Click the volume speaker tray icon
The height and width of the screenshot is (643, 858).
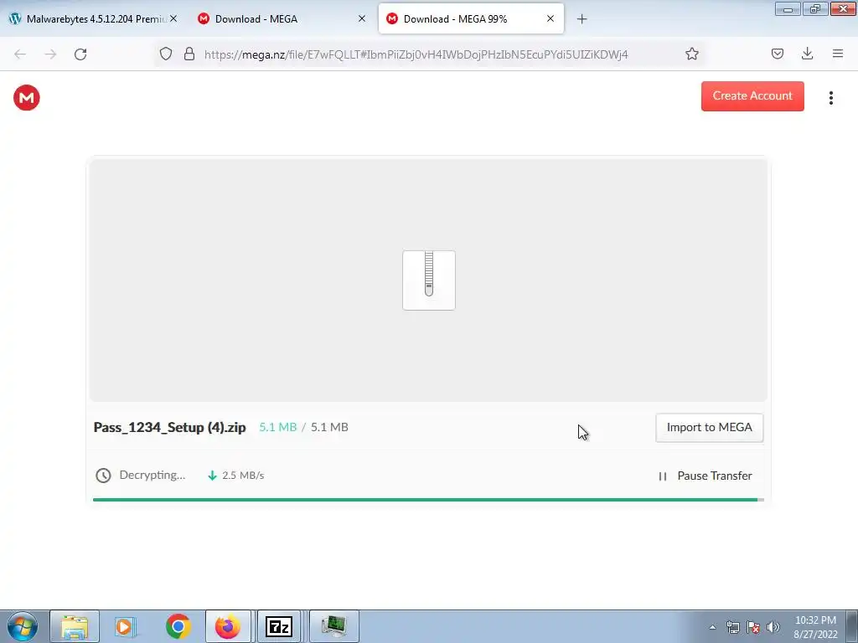[773, 627]
